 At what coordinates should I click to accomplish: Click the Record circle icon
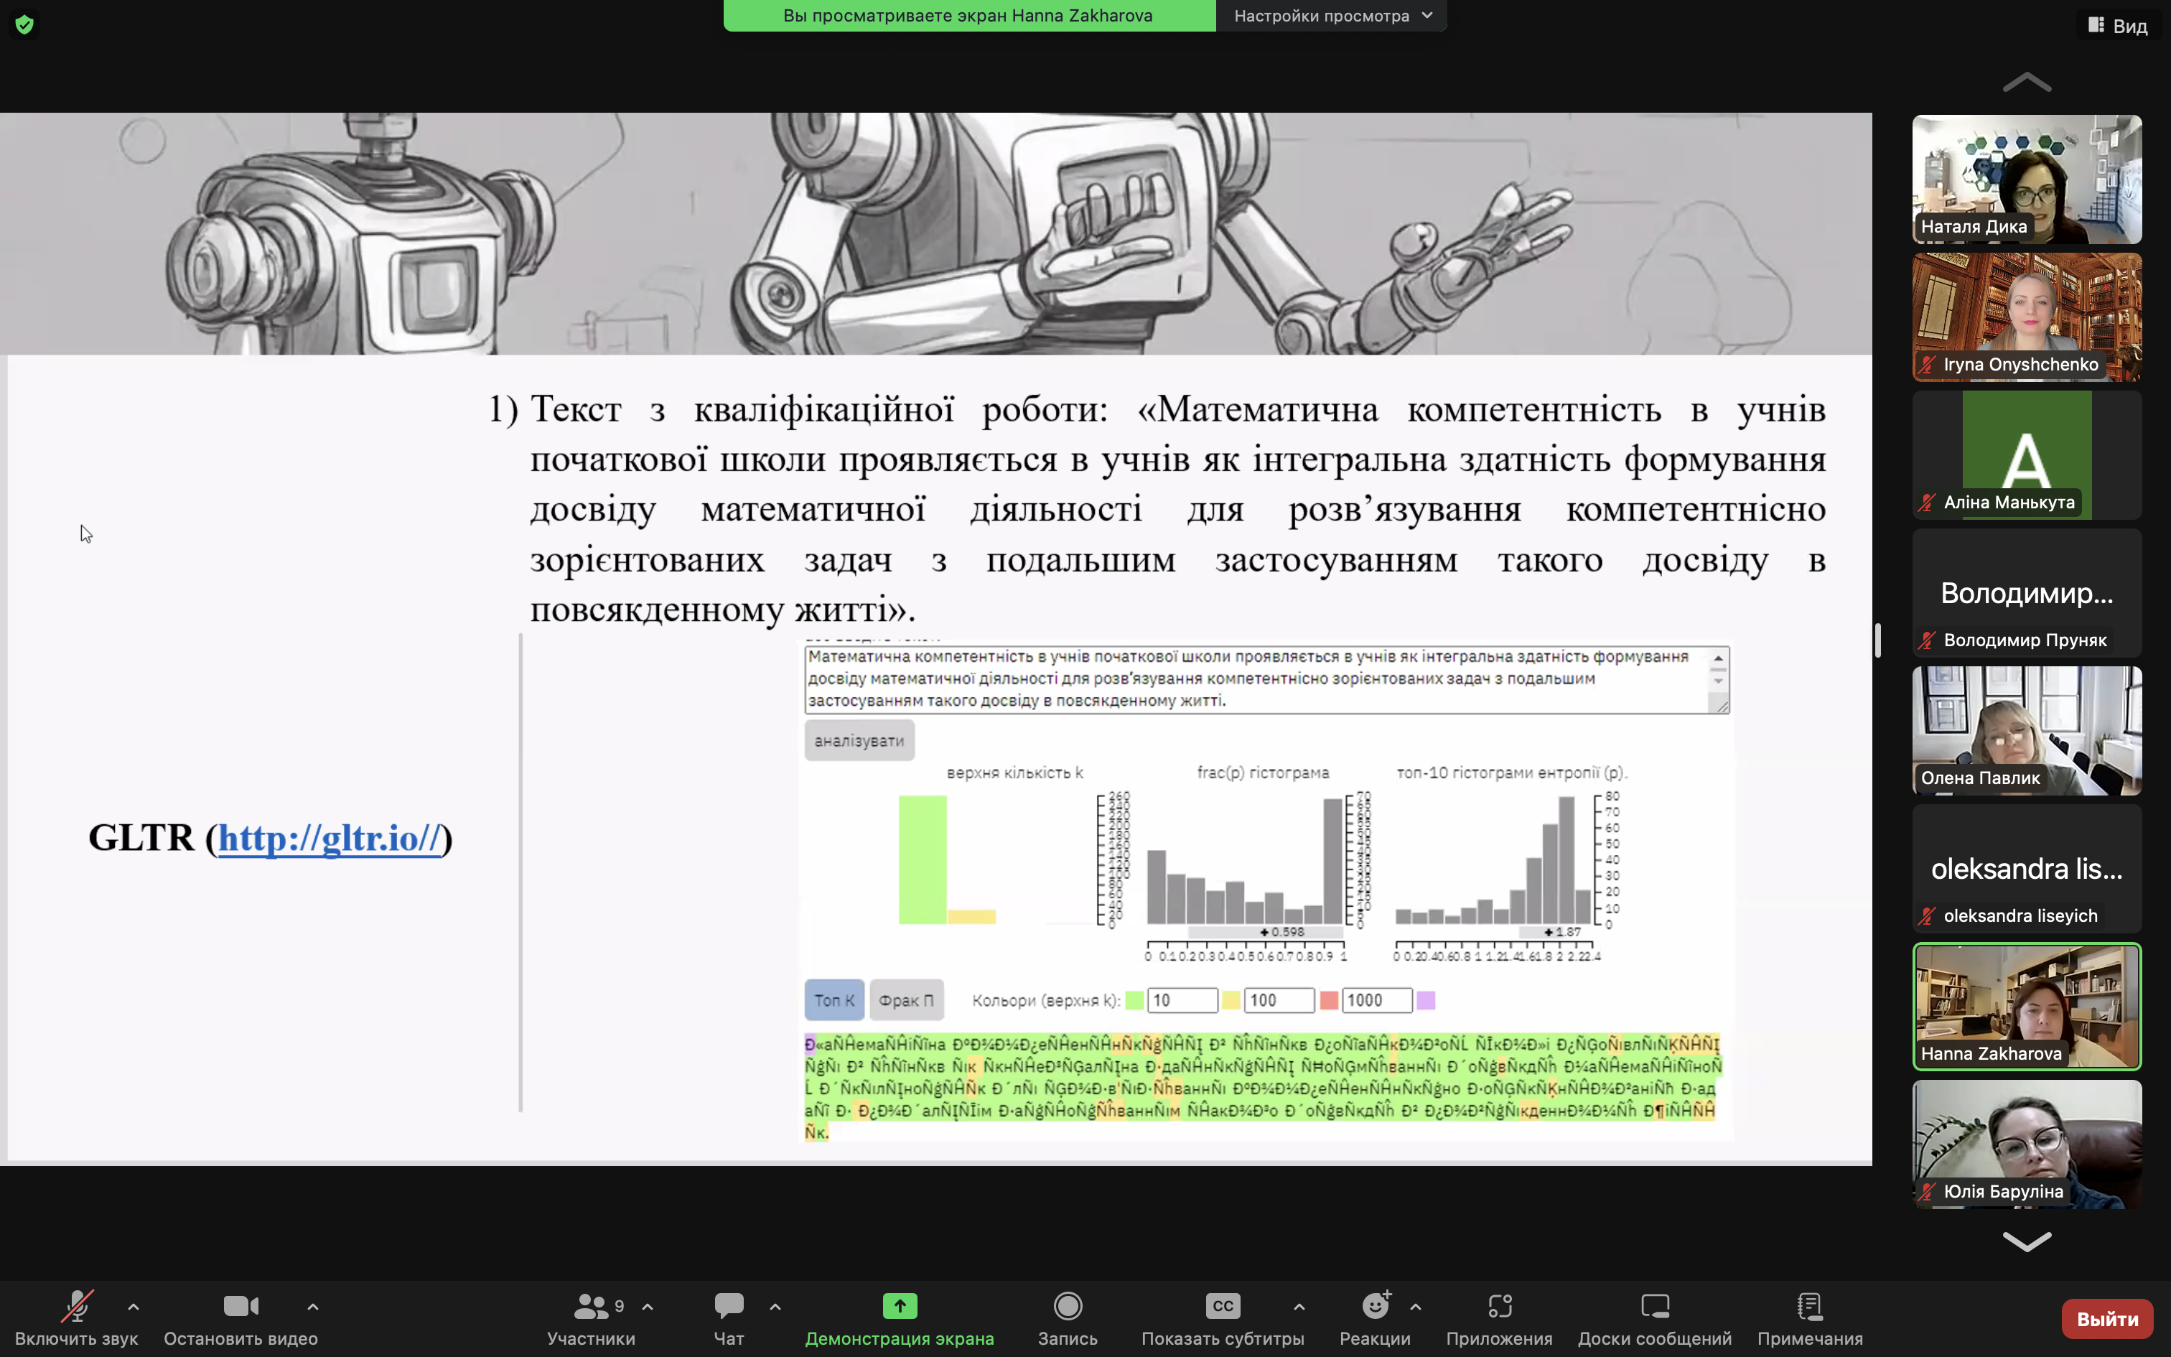point(1068,1307)
